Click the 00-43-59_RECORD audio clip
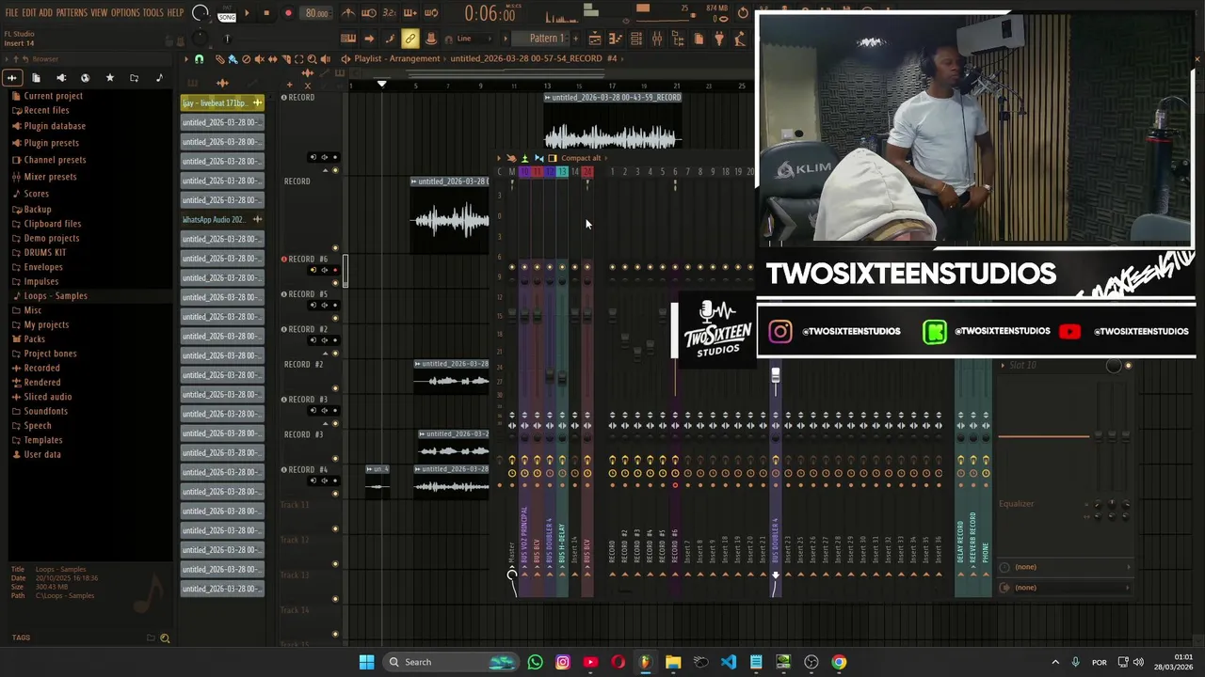1205x677 pixels. click(612, 123)
